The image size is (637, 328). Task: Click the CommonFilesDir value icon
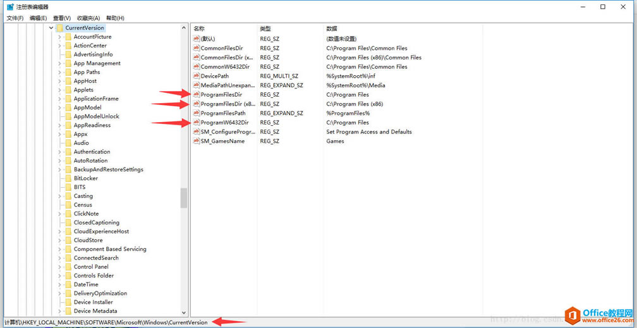[x=197, y=48]
